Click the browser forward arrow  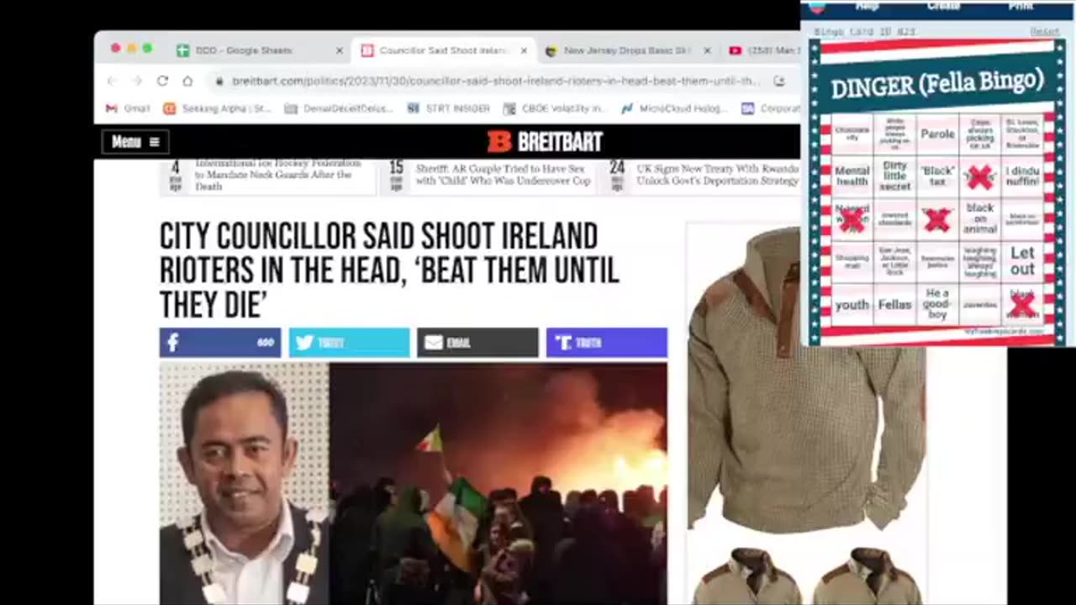click(137, 81)
